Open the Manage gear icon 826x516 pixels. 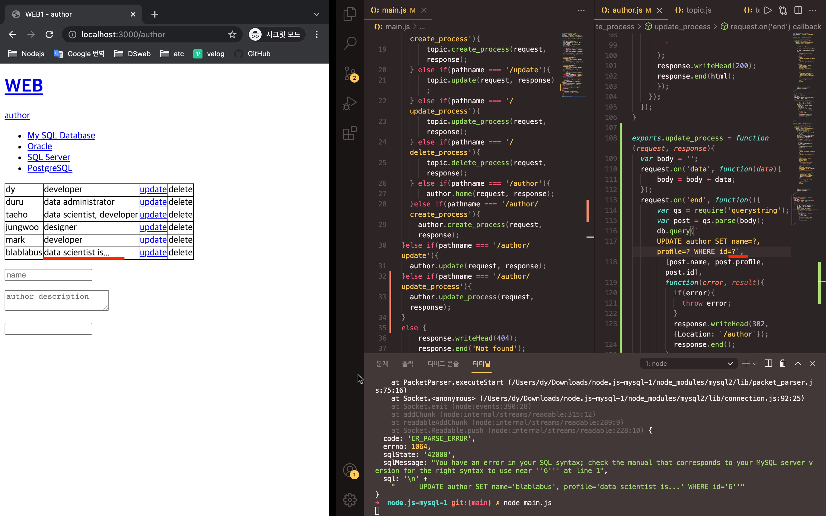click(350, 500)
